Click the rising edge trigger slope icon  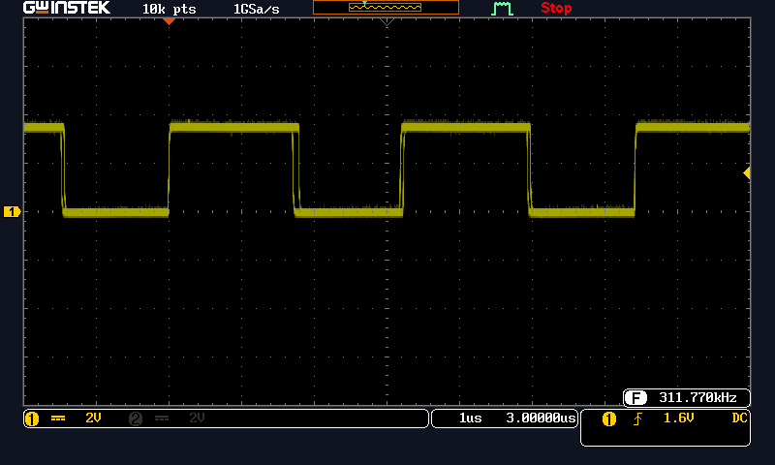pos(638,418)
